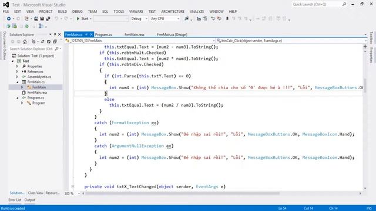This screenshot has height=211, width=376.
Task: Switch to the FrmMain.cs [Design] tab
Action: click(172, 35)
